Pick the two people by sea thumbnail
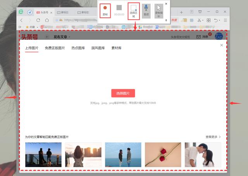 click(123, 155)
